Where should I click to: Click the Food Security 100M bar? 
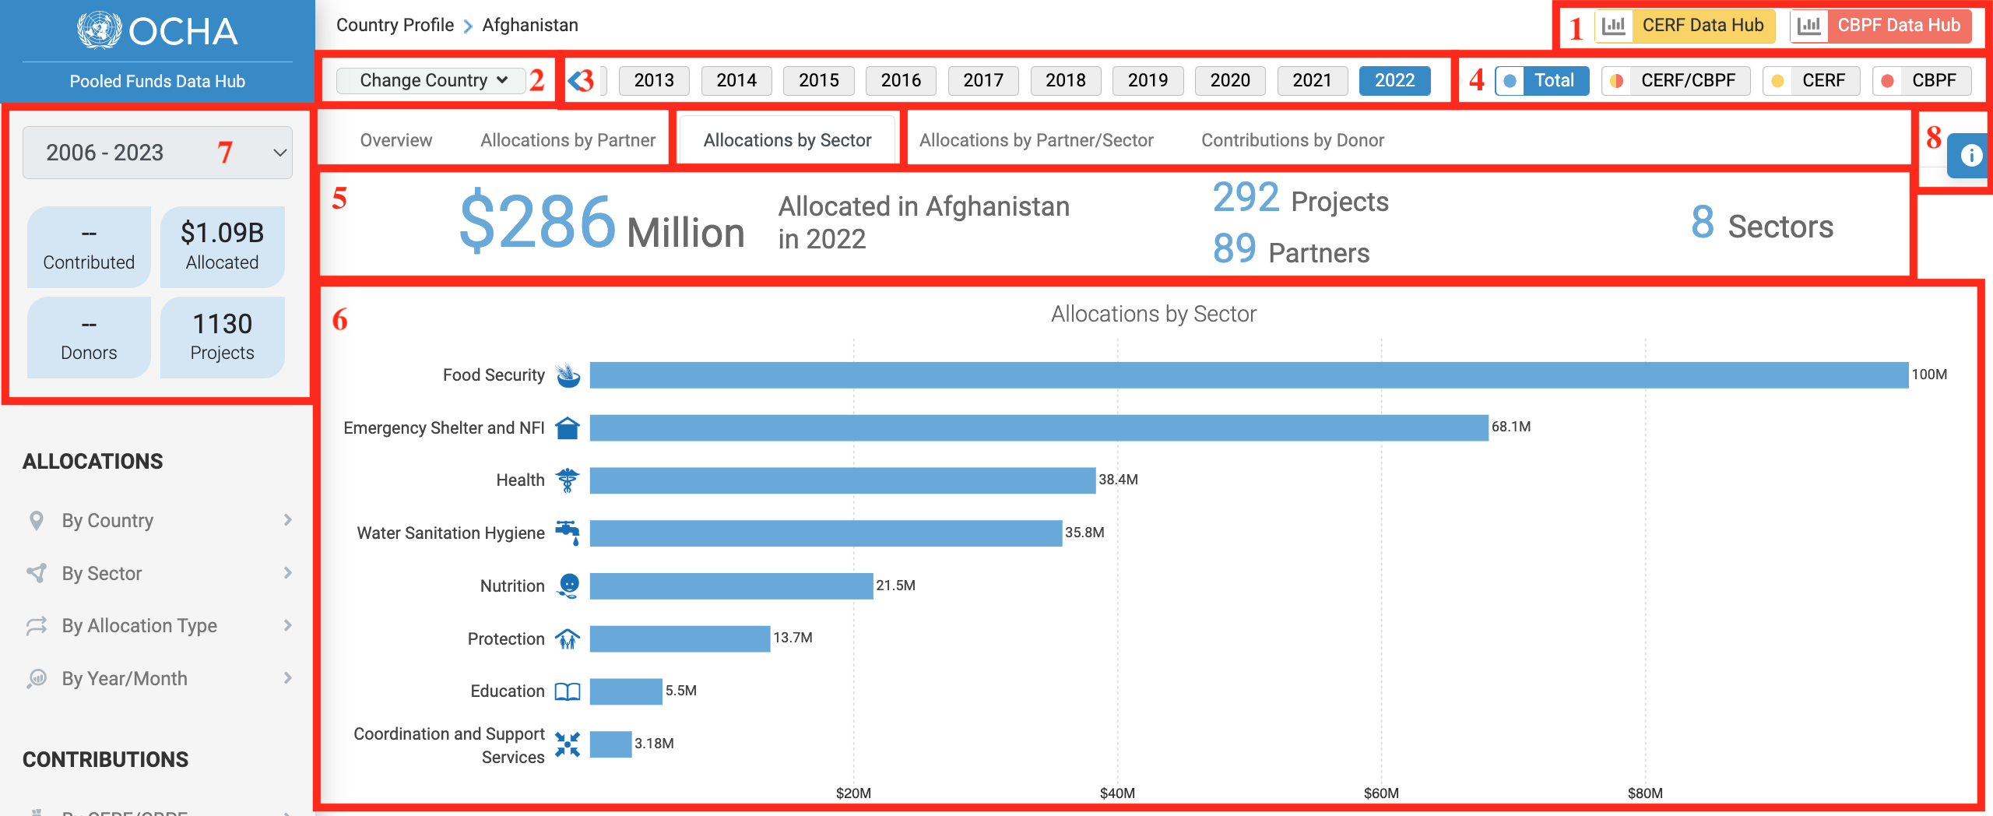pos(1249,375)
